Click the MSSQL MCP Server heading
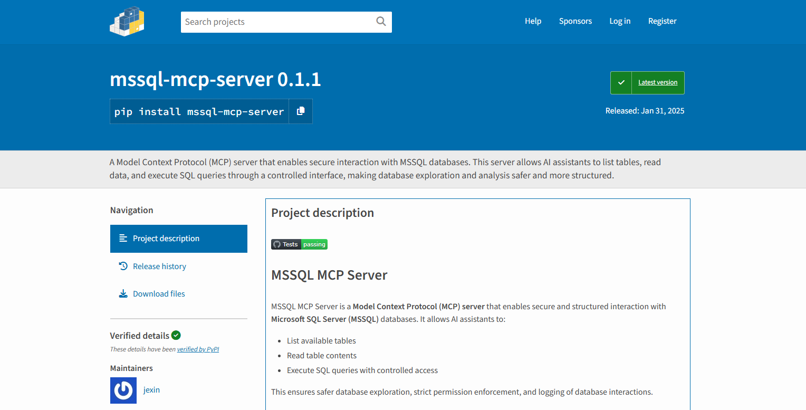The height and width of the screenshot is (410, 806). coord(329,275)
